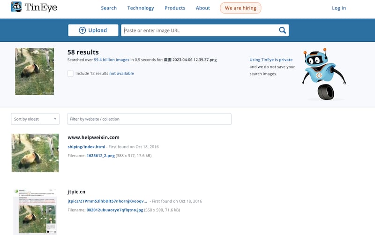Click the 58 results heading
Image resolution: width=375 pixels, height=235 pixels.
[x=83, y=52]
